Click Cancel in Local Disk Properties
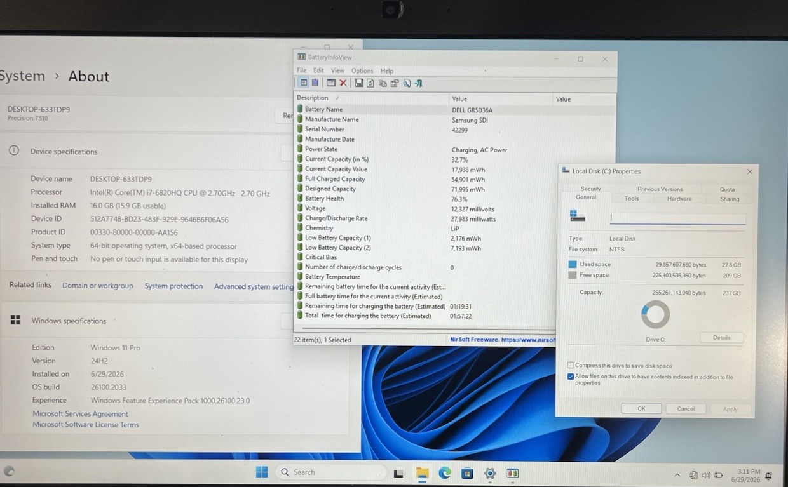 tap(686, 409)
